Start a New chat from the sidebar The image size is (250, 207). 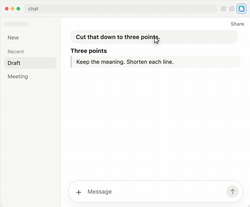[13, 38]
